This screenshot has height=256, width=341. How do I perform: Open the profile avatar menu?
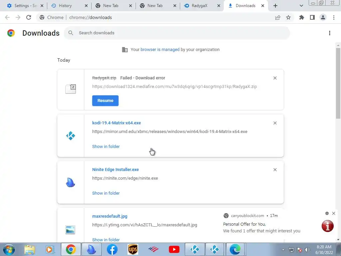[x=323, y=17]
